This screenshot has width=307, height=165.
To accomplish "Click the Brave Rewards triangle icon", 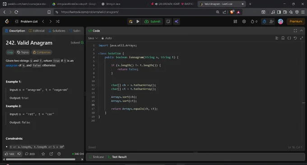I will pos(238,12).
